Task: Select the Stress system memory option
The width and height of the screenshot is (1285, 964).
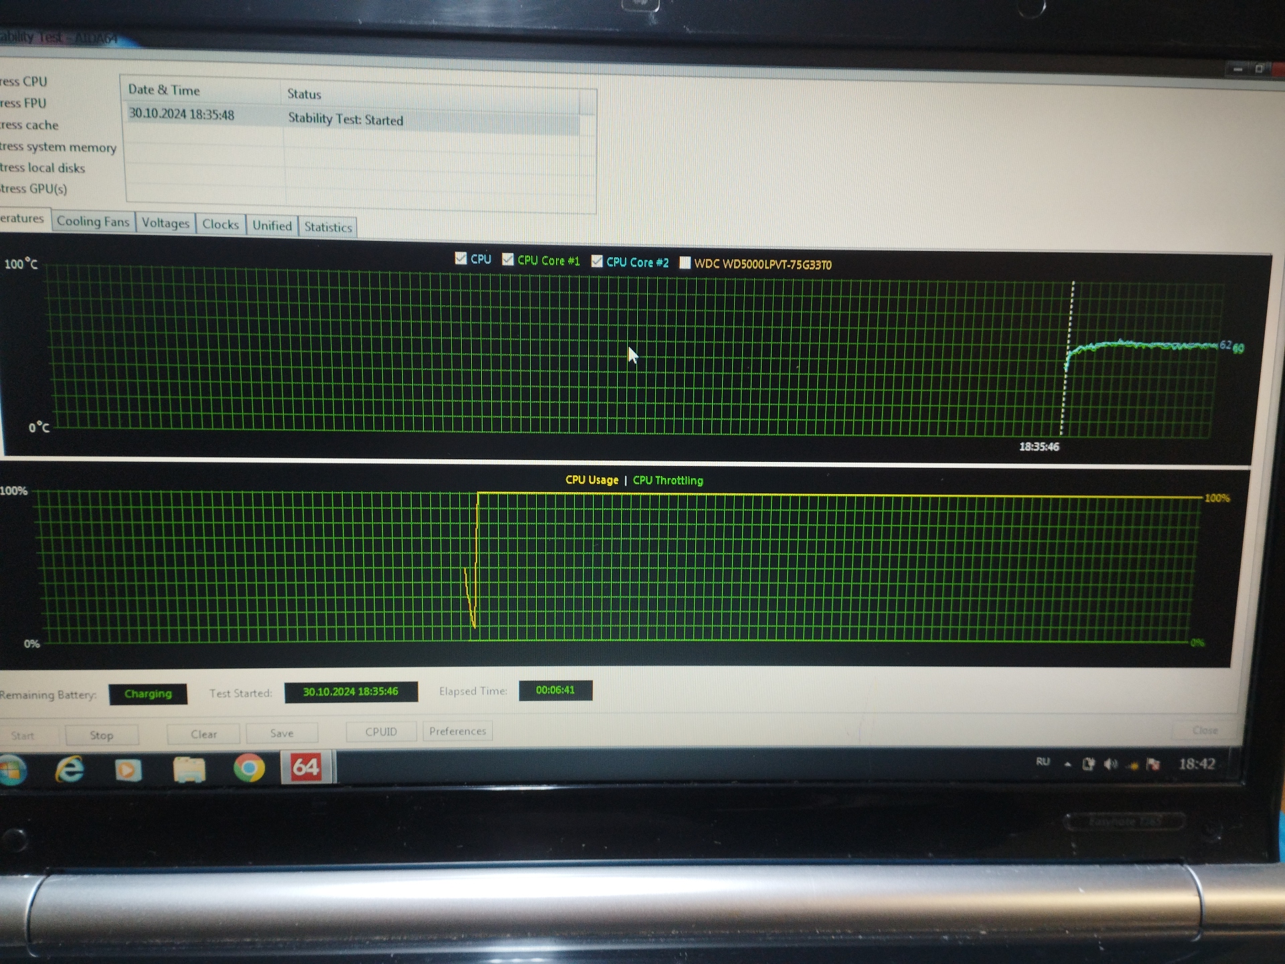Action: [58, 147]
